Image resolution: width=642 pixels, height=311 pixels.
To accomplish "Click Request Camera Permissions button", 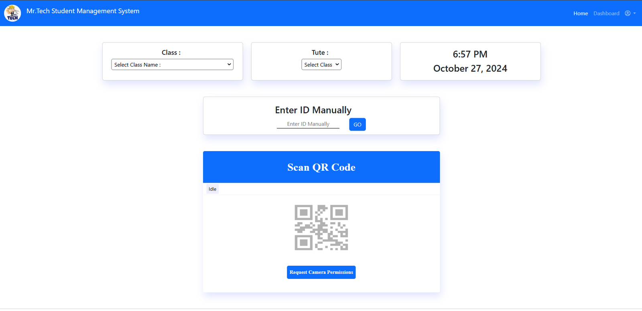I will tap(321, 272).
